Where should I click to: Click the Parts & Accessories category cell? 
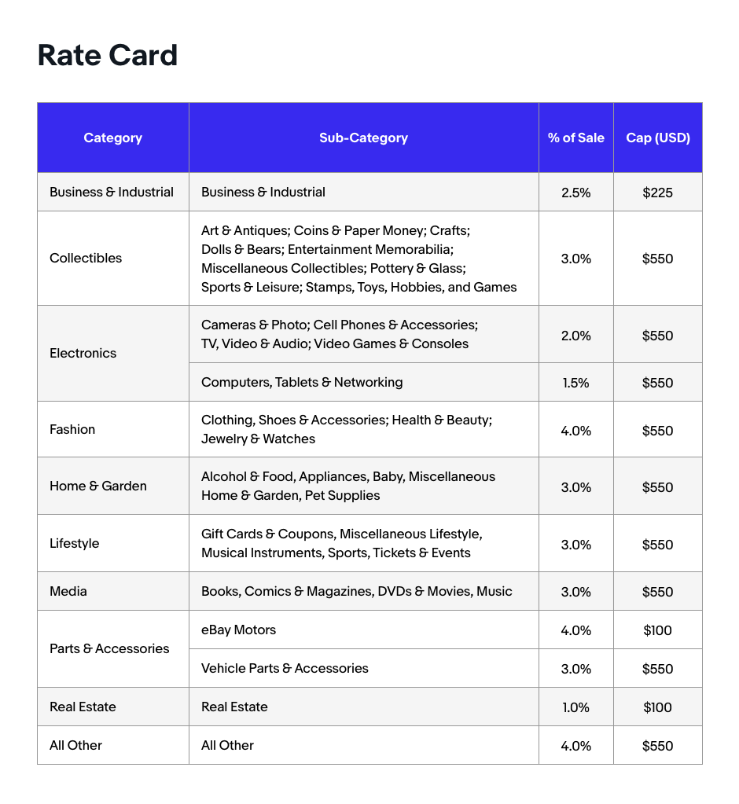click(x=109, y=648)
